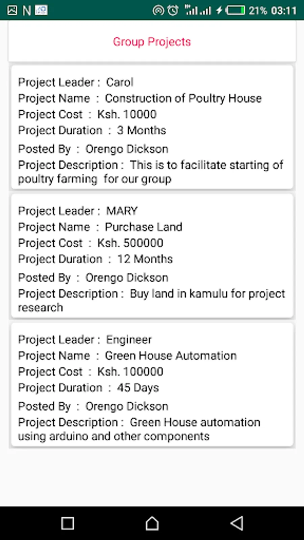Viewport: 304px width, 540px height.
Task: Tap the arduino components project description
Action: (139, 429)
